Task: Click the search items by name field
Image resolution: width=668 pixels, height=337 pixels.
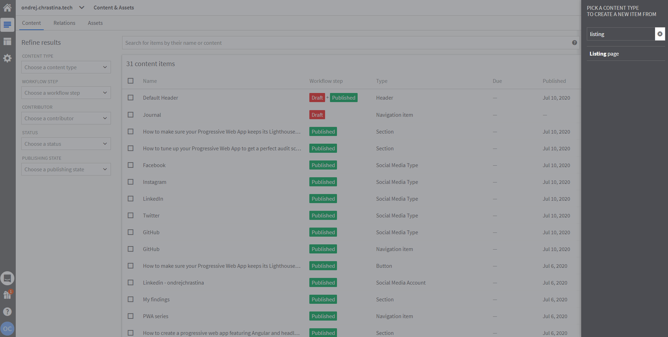Action: [346, 43]
